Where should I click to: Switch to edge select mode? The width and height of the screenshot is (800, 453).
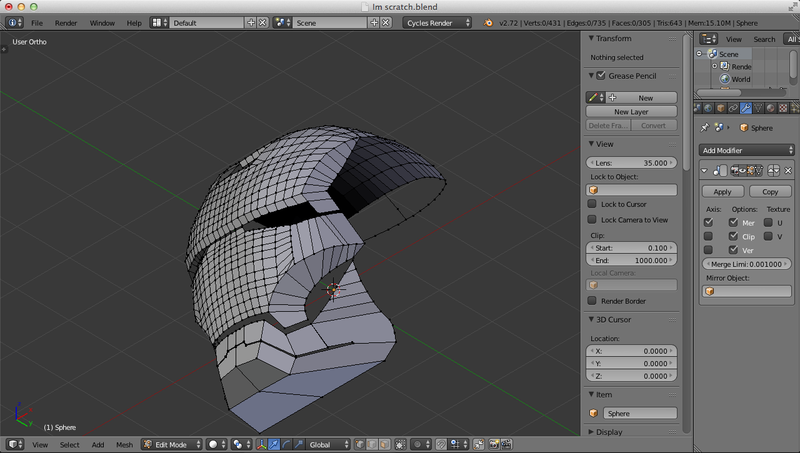[373, 444]
